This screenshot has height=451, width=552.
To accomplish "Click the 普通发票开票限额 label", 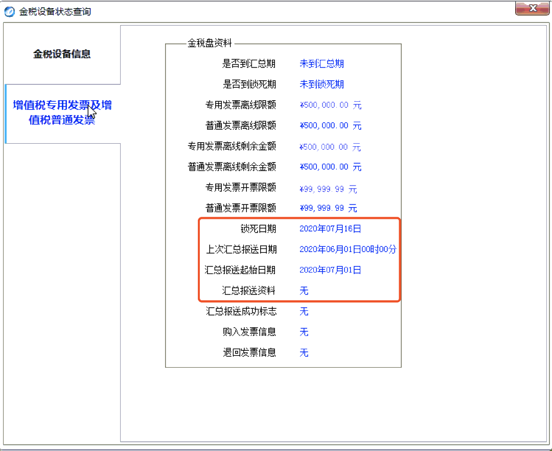I will [x=241, y=208].
